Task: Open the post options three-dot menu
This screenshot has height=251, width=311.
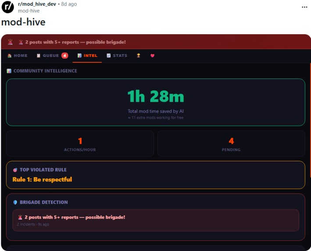Action: coord(304,7)
